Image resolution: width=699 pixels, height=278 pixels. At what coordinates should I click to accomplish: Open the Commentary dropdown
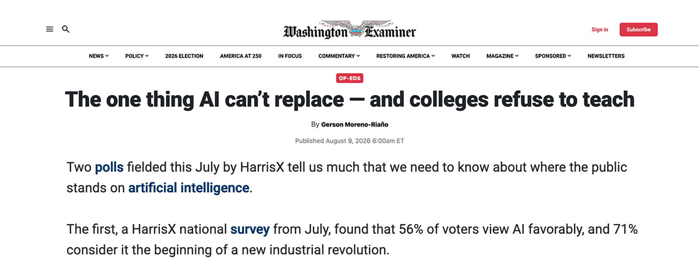tap(339, 56)
